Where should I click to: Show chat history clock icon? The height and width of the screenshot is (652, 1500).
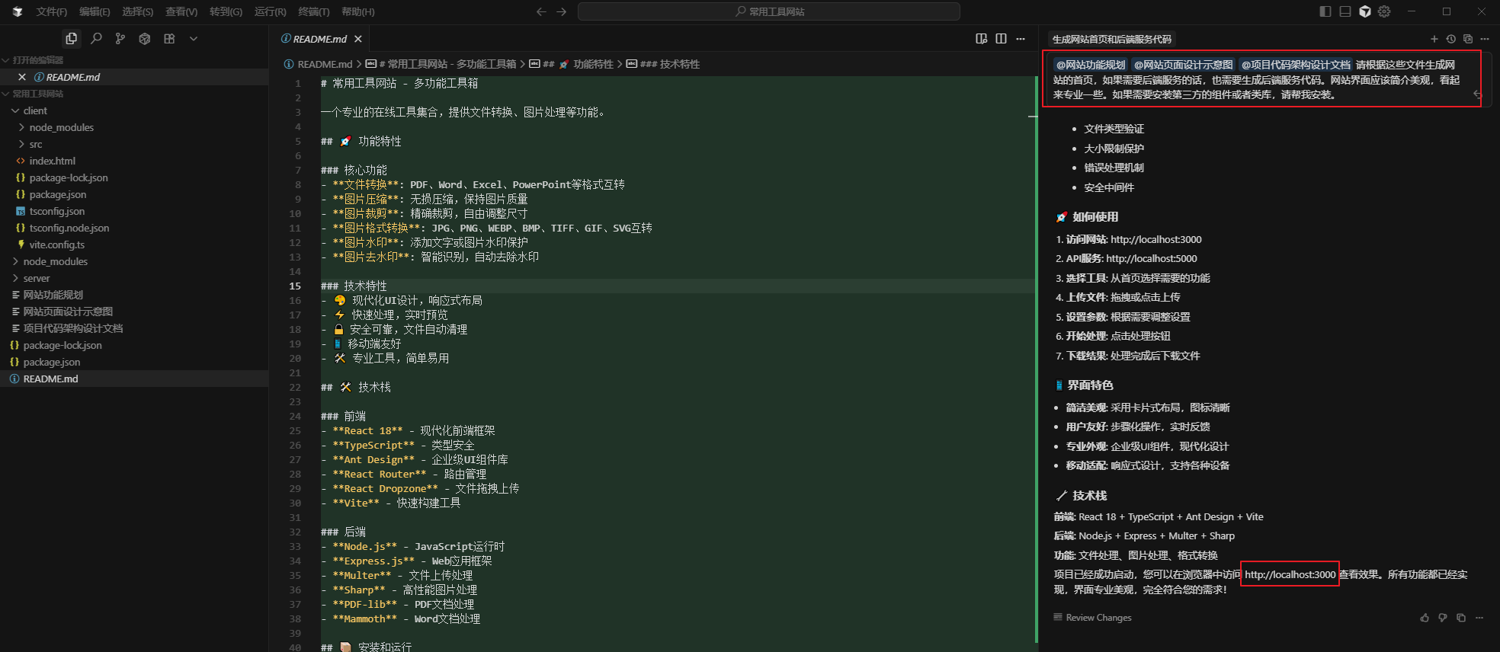pyautogui.click(x=1451, y=39)
